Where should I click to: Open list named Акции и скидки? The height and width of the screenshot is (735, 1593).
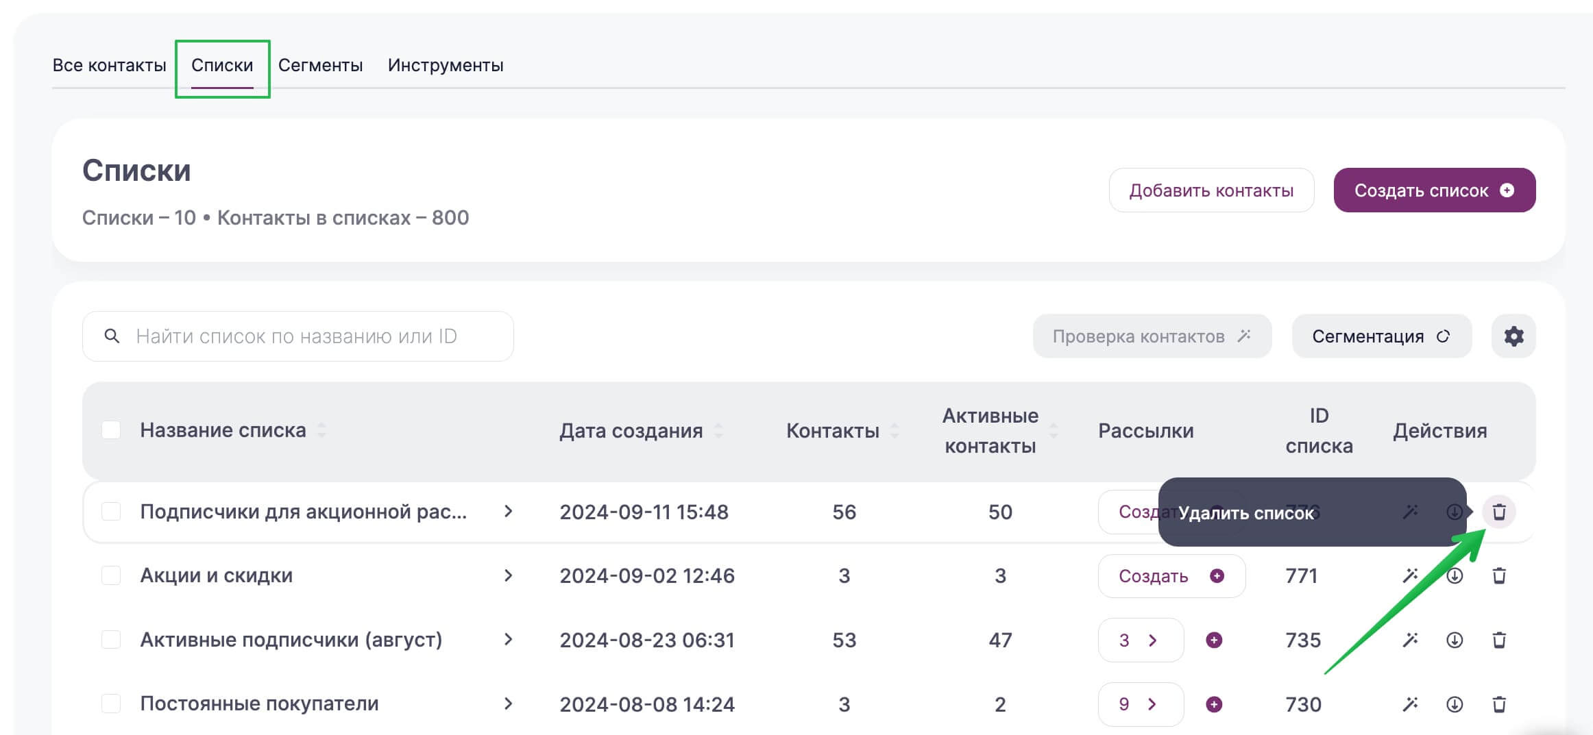tap(217, 575)
